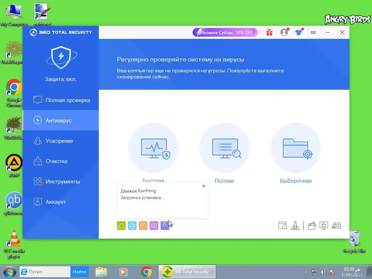The width and height of the screenshot is (372, 279).
Task: Click the gift box icon in header
Action: click(269, 32)
